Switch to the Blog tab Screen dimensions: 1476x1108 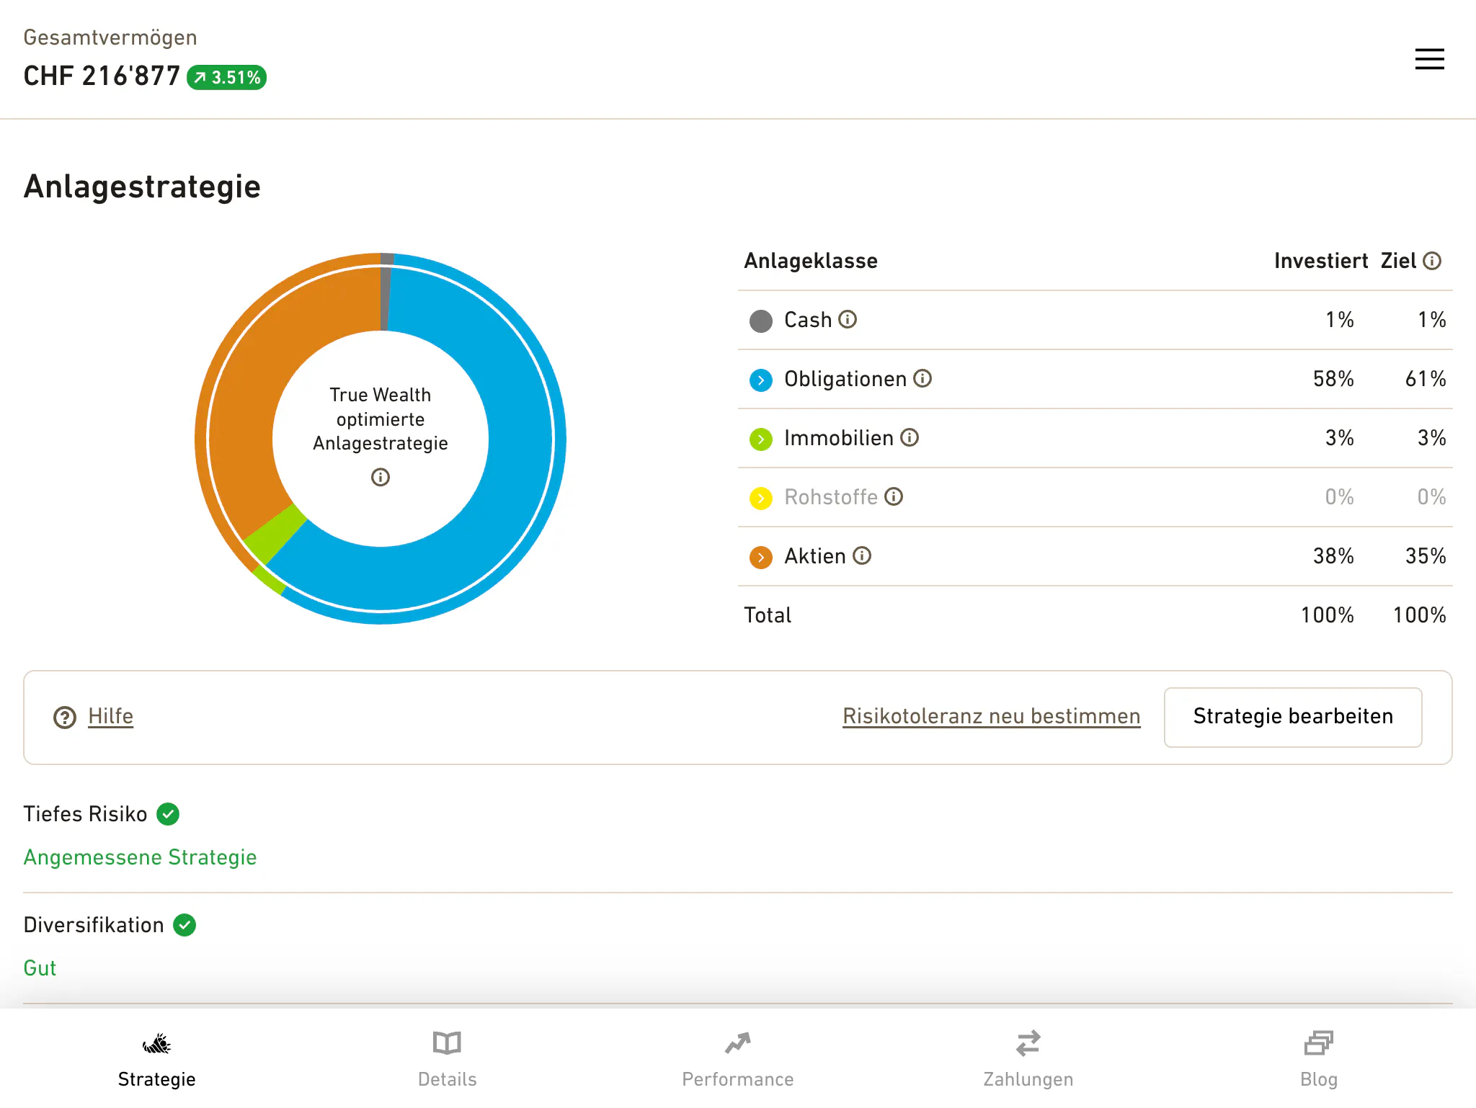[x=1319, y=1058]
